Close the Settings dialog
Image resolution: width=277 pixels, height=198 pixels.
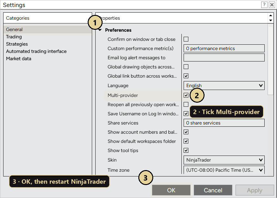click(272, 5)
